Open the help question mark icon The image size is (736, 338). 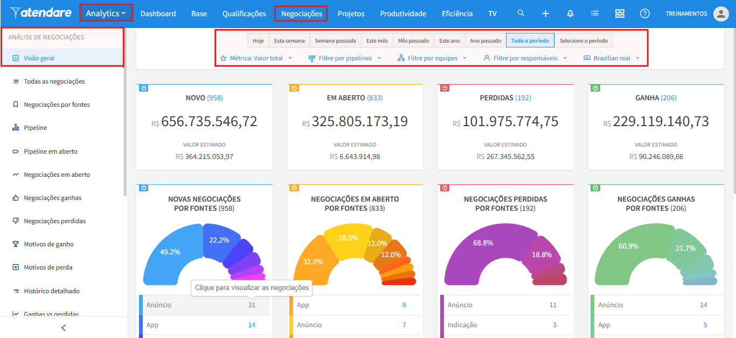coord(645,13)
